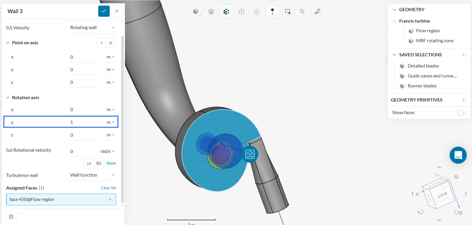
Task: Click the box selection tool in the viewer toolbar
Action: [288, 11]
